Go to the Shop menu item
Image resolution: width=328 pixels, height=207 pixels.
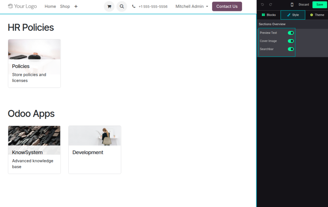pos(65,6)
